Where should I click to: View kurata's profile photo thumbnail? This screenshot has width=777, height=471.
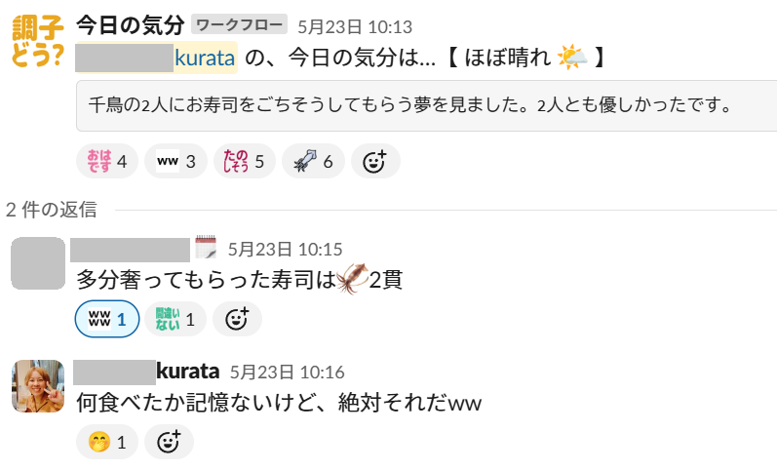pos(38,386)
